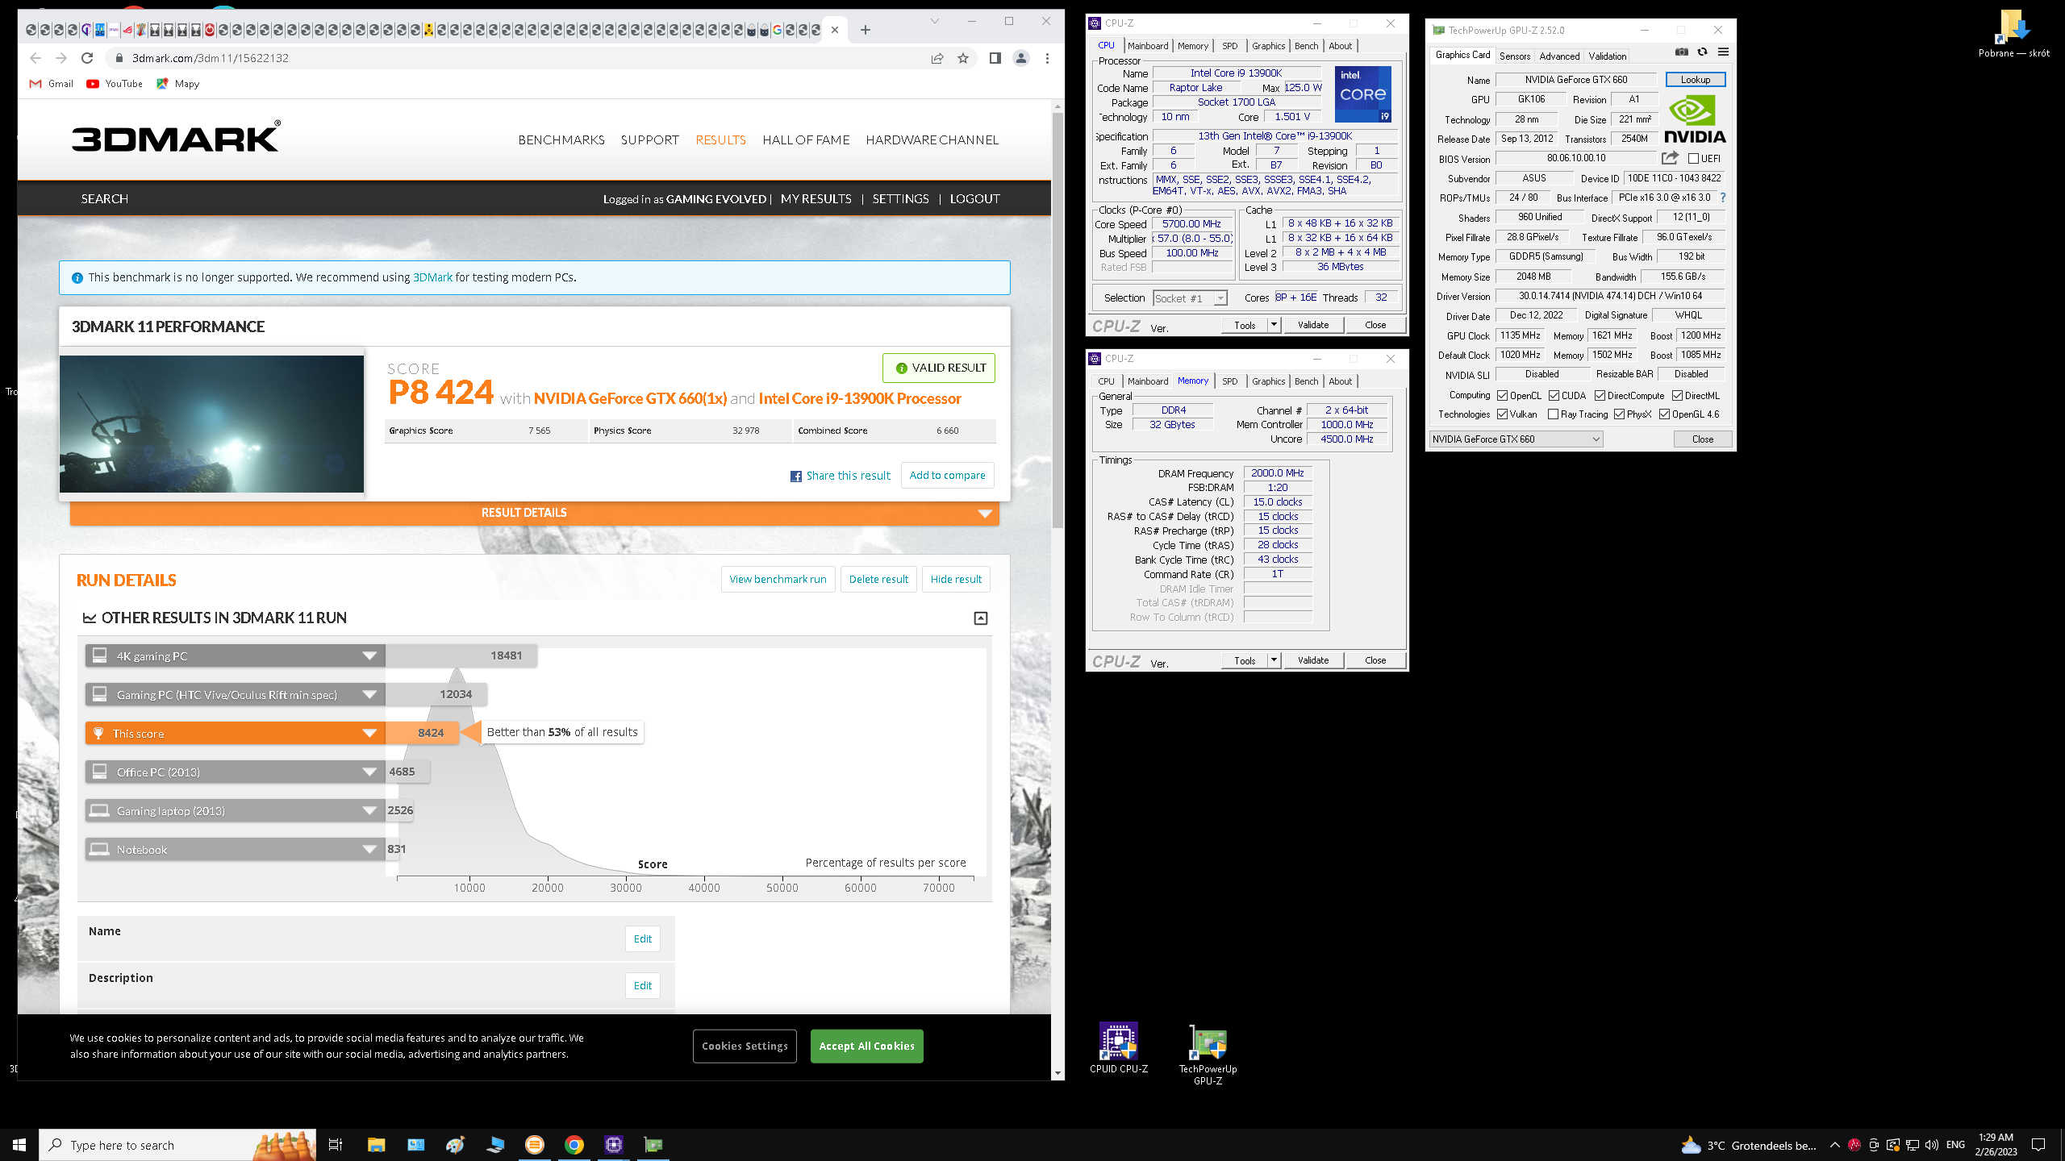The image size is (2065, 1161).
Task: Open File Explorer from taskbar
Action: (376, 1145)
